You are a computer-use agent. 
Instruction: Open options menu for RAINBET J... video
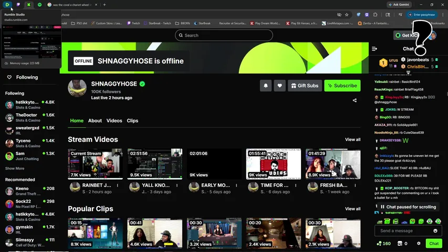[x=118, y=185]
